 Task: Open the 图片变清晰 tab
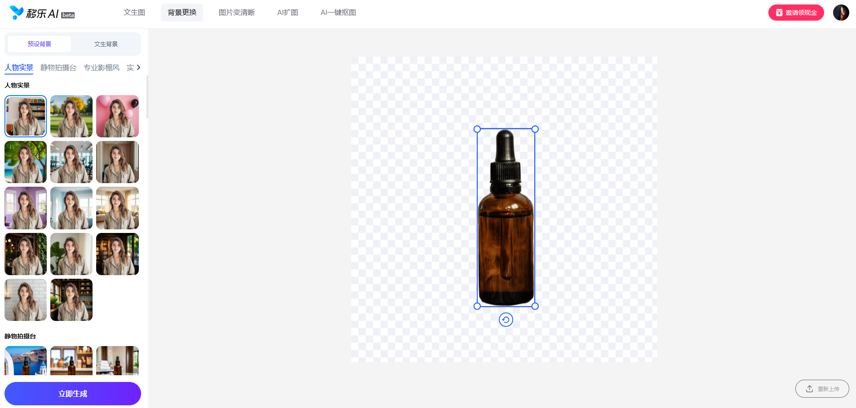[x=237, y=13]
